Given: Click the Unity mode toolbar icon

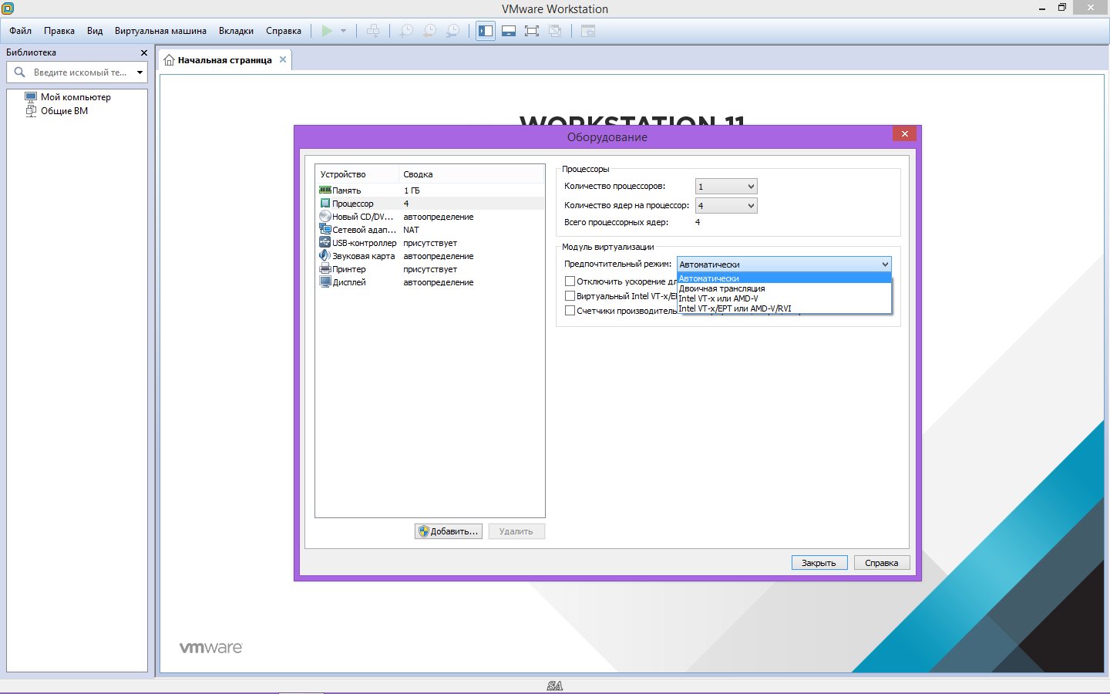Looking at the screenshot, I should [x=555, y=31].
